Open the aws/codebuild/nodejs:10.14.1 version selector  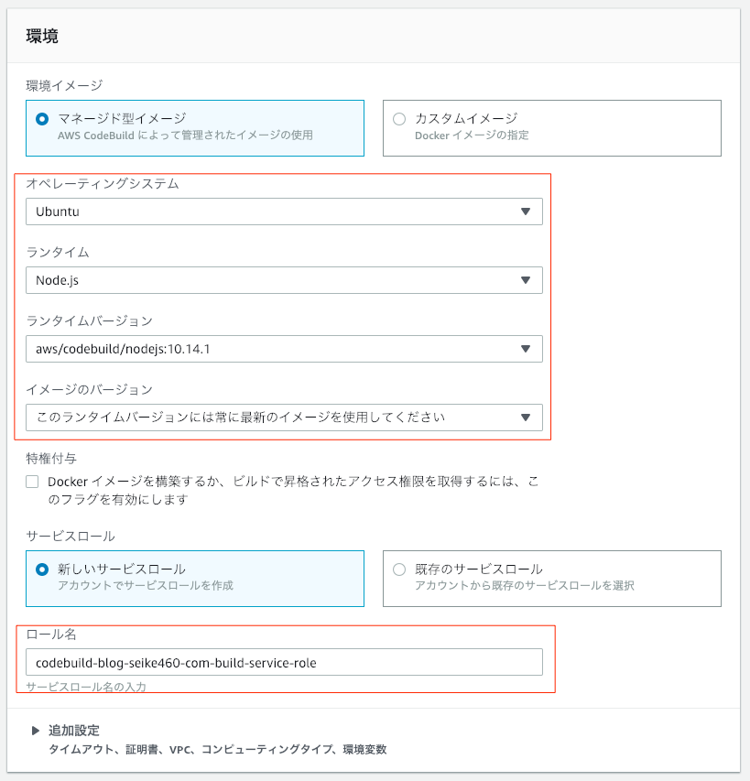tap(275, 349)
